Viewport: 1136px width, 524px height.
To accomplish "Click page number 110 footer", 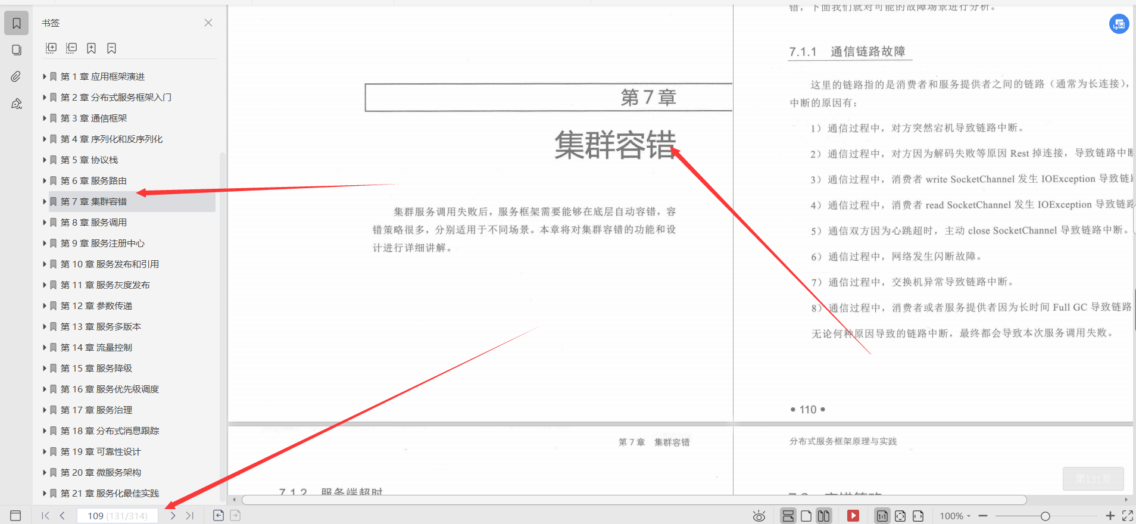I will pos(808,410).
